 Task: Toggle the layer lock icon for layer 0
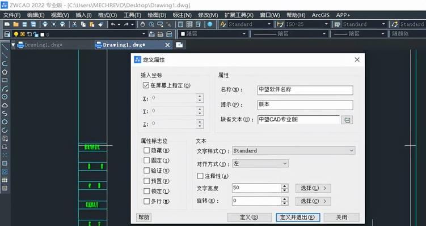click(x=36, y=34)
